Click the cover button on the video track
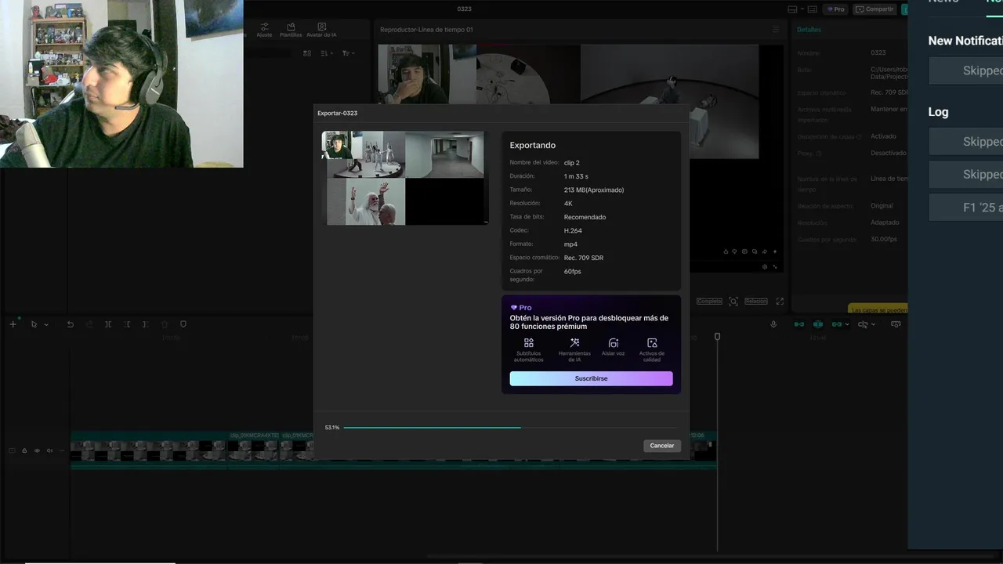1003x564 pixels. (12, 450)
